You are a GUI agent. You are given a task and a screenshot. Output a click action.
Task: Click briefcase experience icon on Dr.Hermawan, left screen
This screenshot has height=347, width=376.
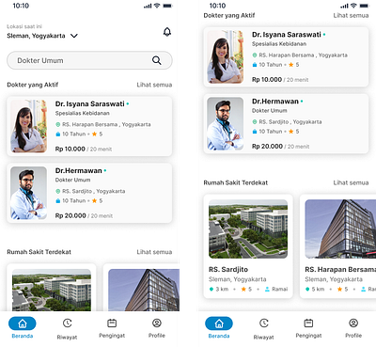coord(57,200)
